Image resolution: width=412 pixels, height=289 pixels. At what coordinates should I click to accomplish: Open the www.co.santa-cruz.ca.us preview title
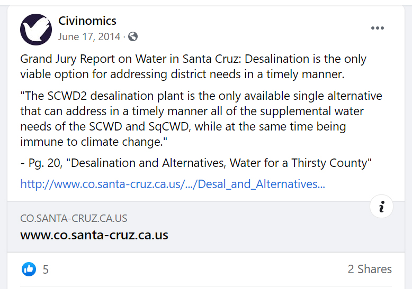(94, 235)
